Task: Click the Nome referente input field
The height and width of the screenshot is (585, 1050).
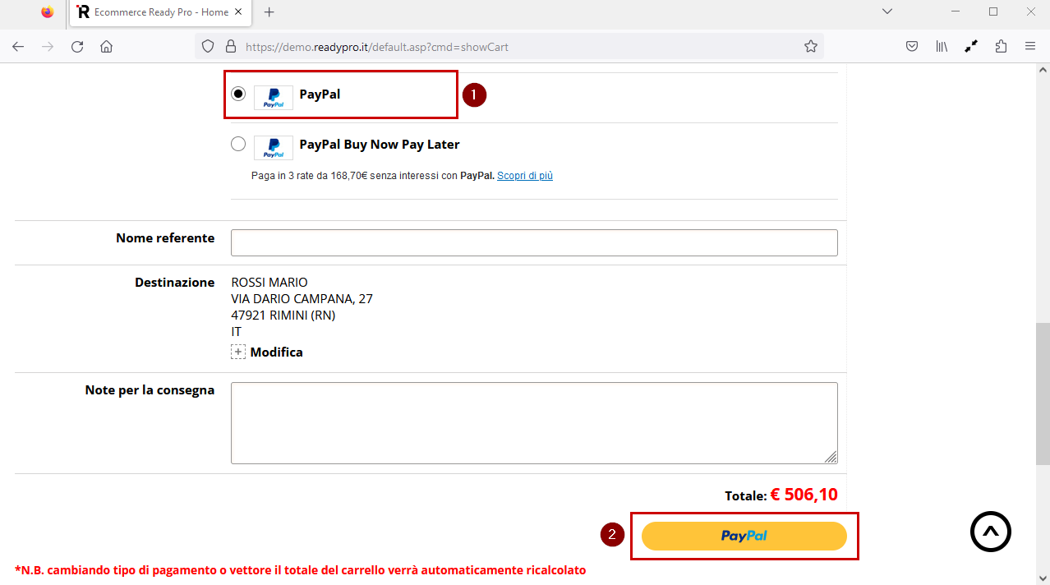Action: pos(534,243)
